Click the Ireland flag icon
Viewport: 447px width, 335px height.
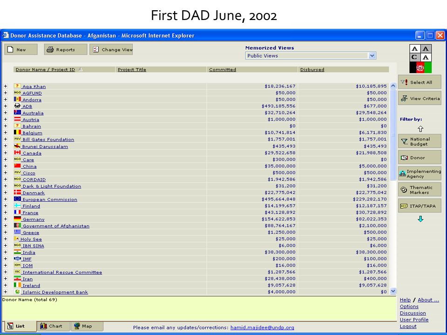click(17, 285)
